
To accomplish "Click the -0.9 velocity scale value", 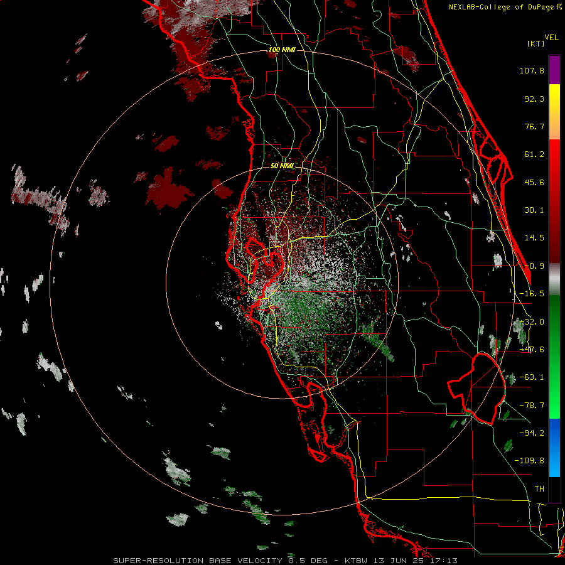I will coord(534,266).
